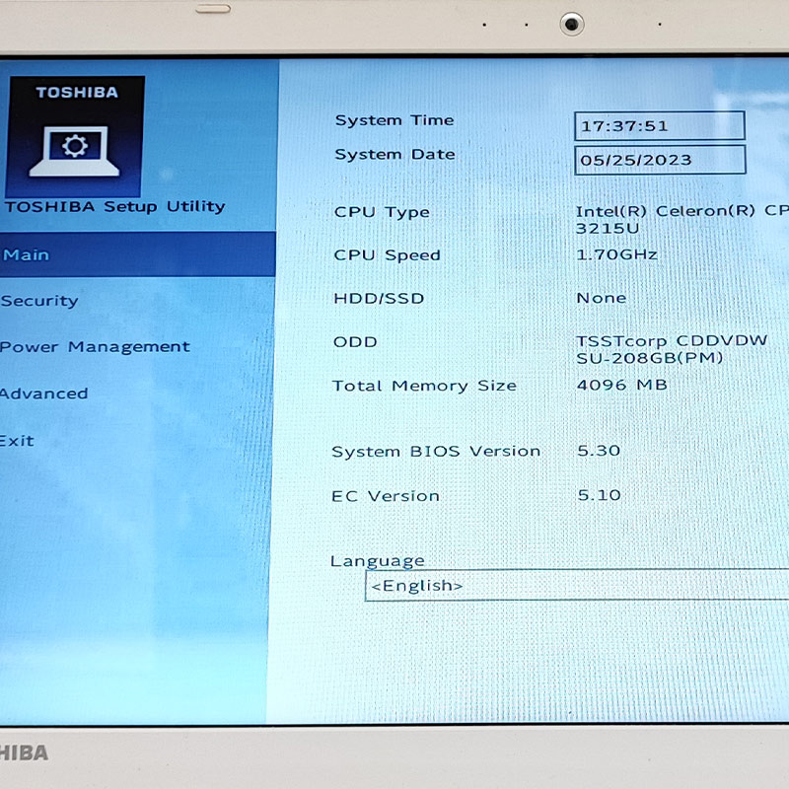789x789 pixels.
Task: Click the 'TSSTcorp CDDVDW' value
Action: point(672,340)
